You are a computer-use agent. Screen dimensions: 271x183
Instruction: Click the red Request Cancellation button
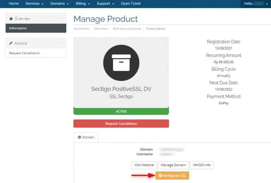(x=121, y=124)
